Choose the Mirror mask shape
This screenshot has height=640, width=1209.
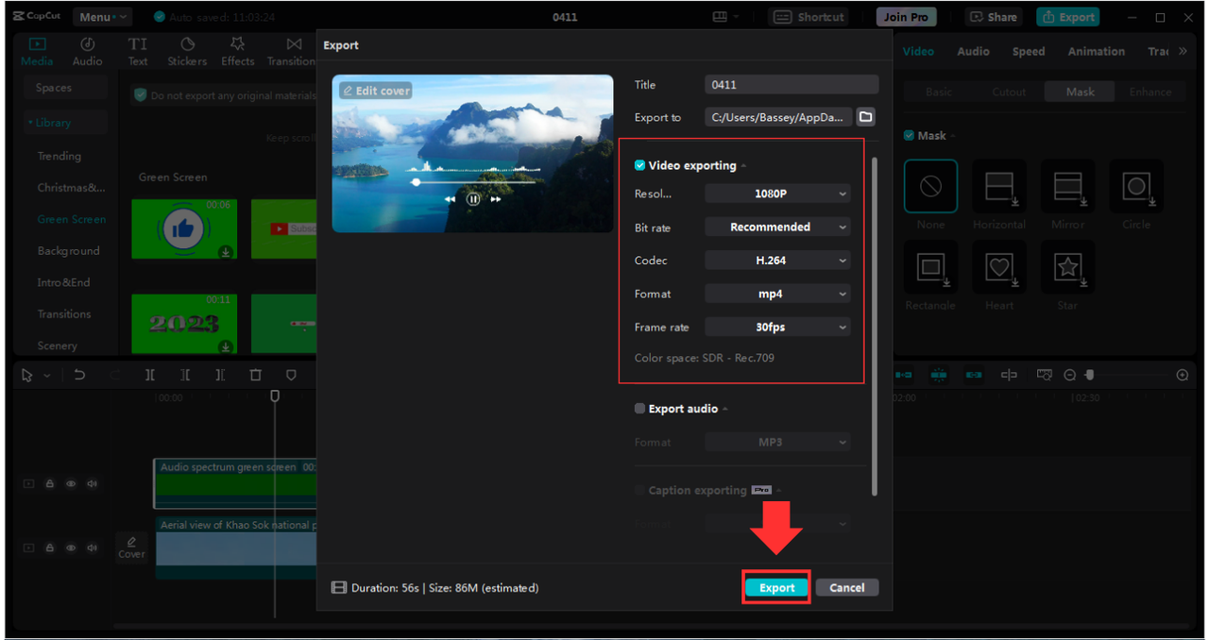pos(1067,186)
